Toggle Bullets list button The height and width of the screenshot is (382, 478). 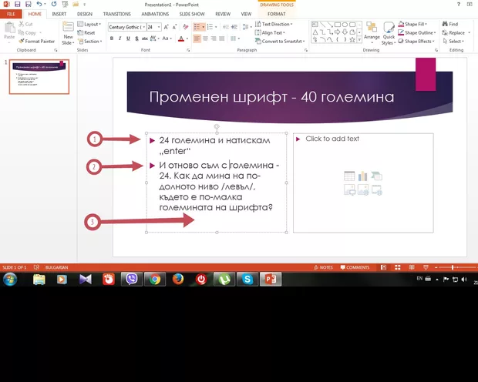(x=197, y=27)
